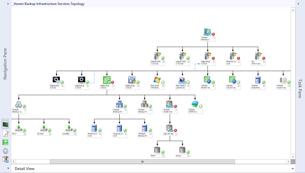Expand the Veeam Data Mov... node
This screenshot has height=173, width=305.
[264, 86]
